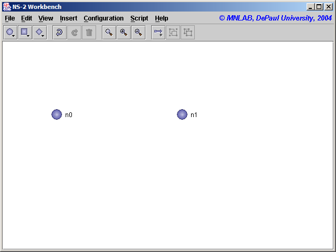Viewport: 336px width, 252px height.
Task: Close the NS-2 Workbench window
Action: click(328, 7)
